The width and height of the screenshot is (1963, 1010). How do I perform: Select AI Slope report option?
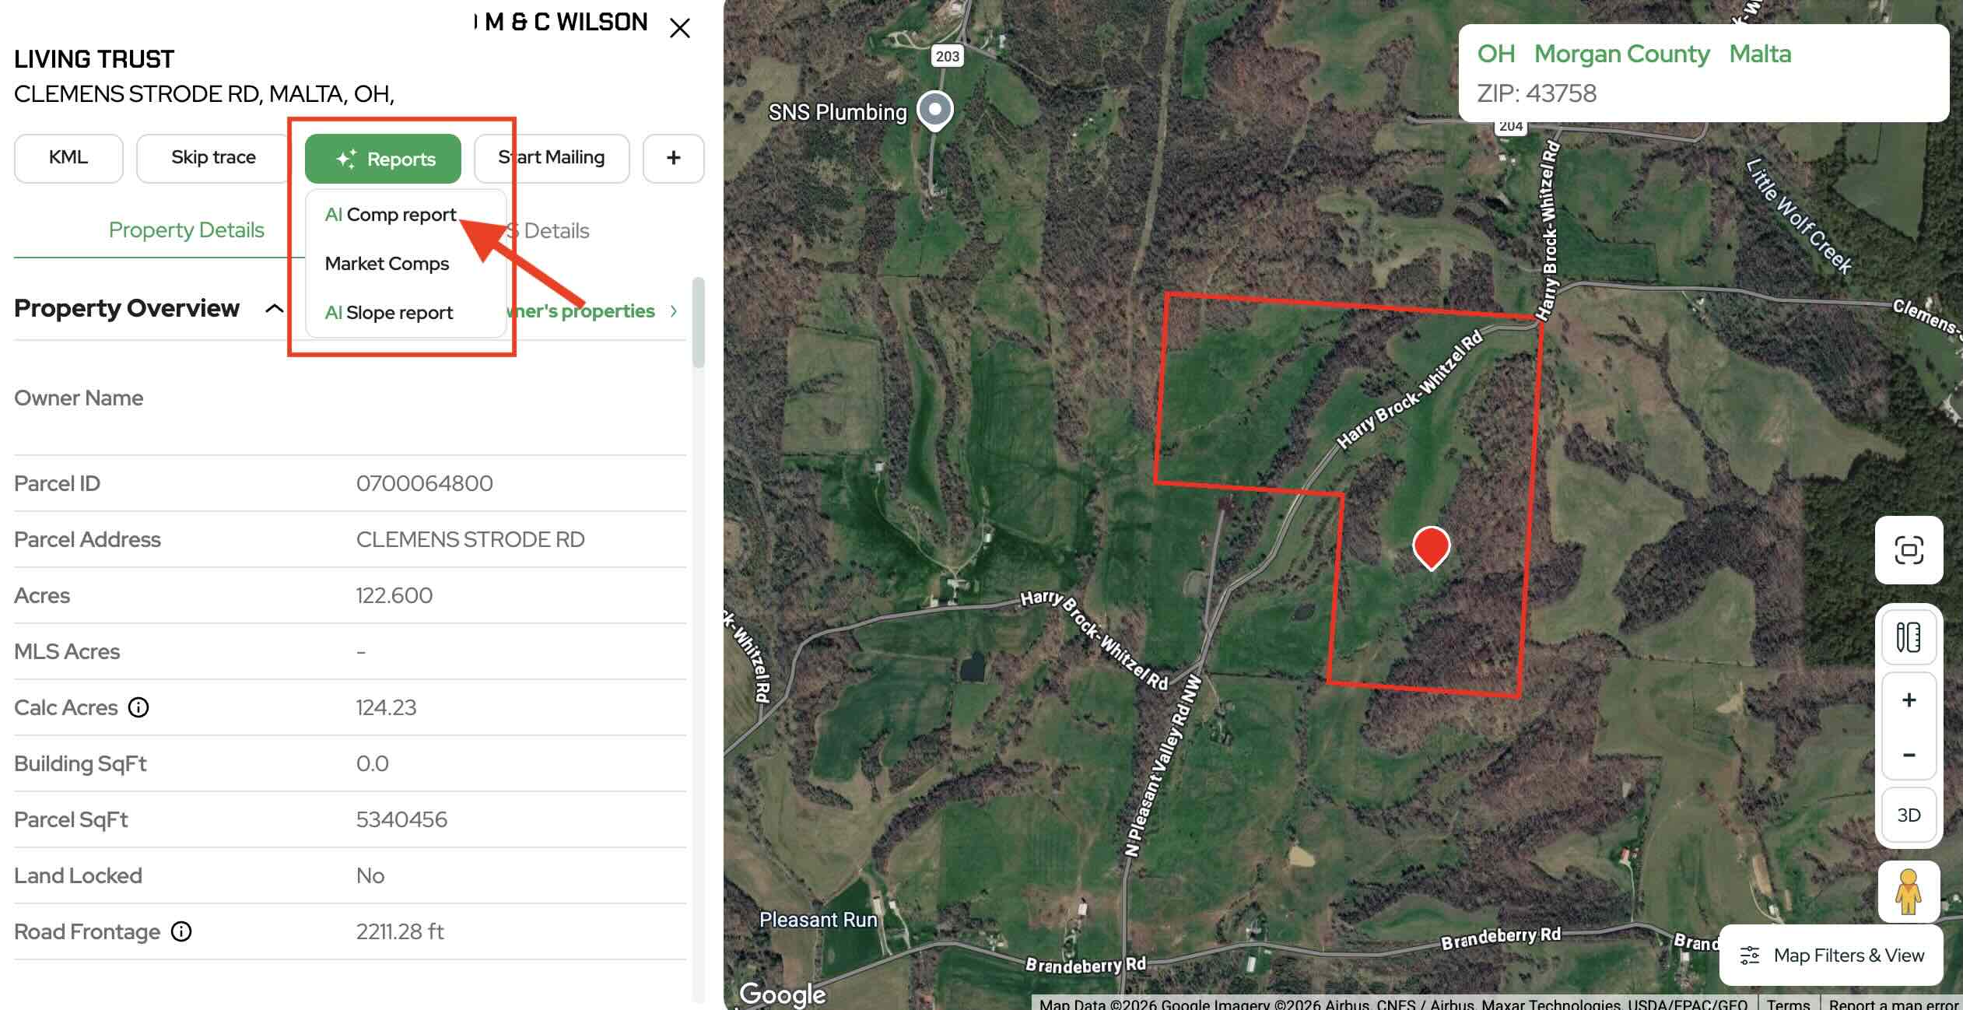pyautogui.click(x=388, y=313)
